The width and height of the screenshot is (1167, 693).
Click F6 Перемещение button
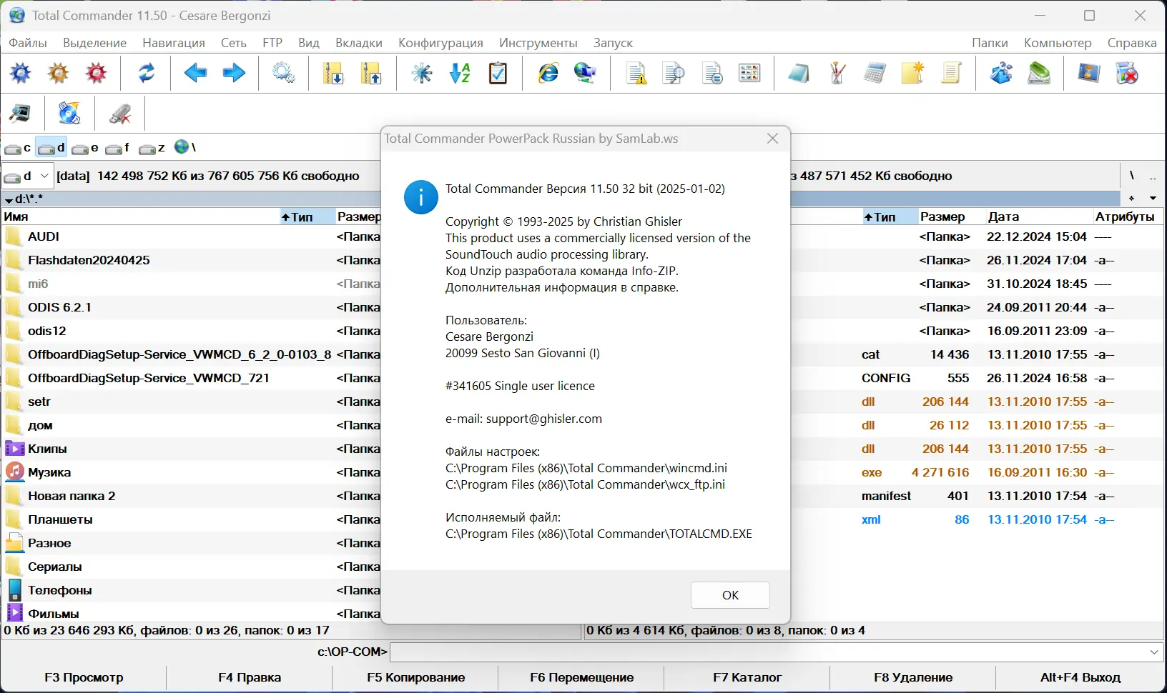click(x=581, y=677)
